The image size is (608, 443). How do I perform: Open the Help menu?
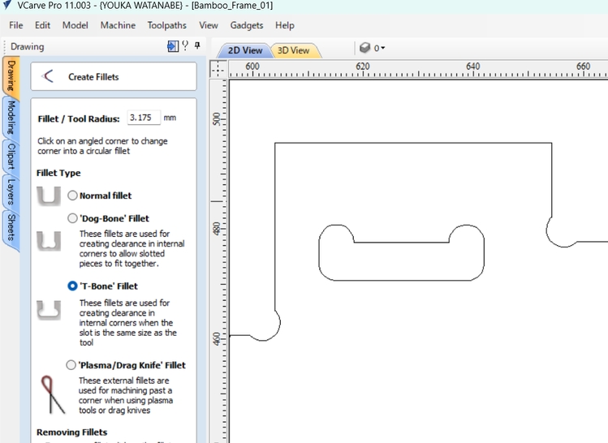tap(285, 25)
